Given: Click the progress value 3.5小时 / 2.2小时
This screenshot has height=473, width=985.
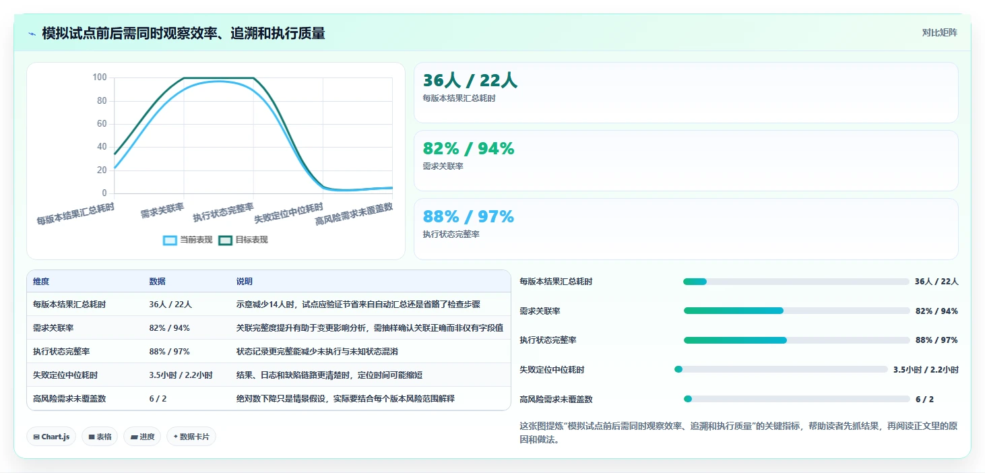Looking at the screenshot, I should pyautogui.click(x=926, y=370).
